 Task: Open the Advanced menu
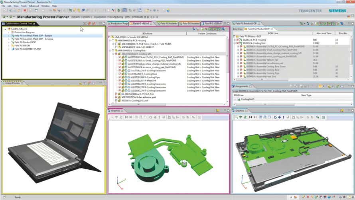34,6
